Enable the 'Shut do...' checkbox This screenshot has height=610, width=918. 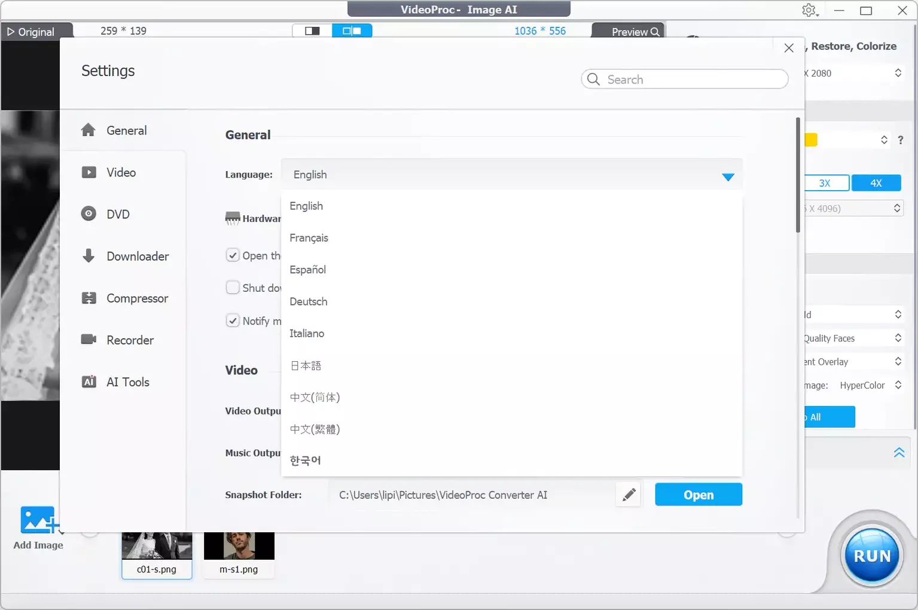click(x=233, y=288)
